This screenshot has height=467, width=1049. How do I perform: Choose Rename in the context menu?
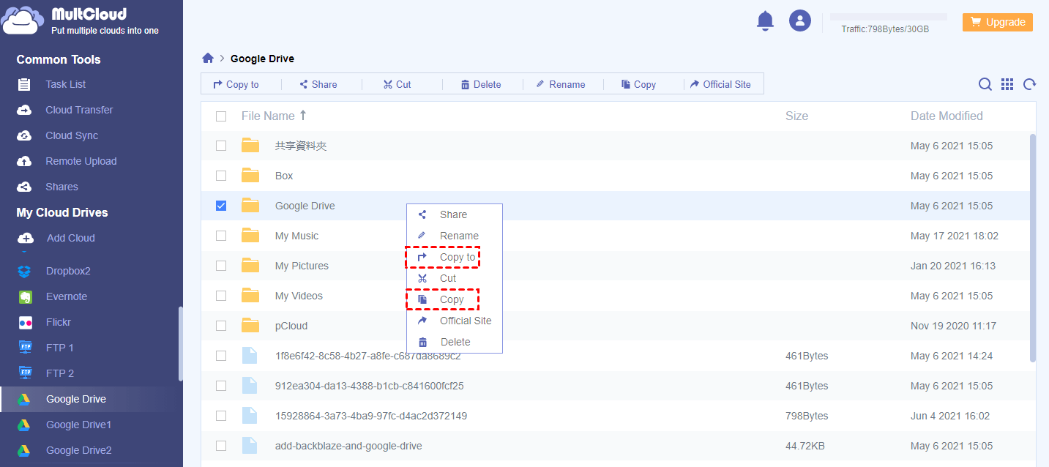455,236
